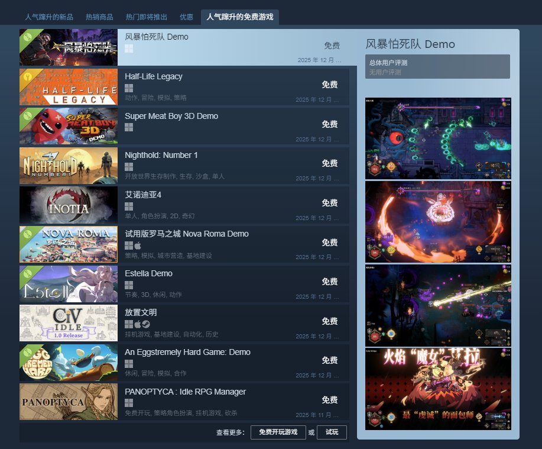Click the 试玩 button
Image resolution: width=542 pixels, height=449 pixels.
(x=332, y=432)
